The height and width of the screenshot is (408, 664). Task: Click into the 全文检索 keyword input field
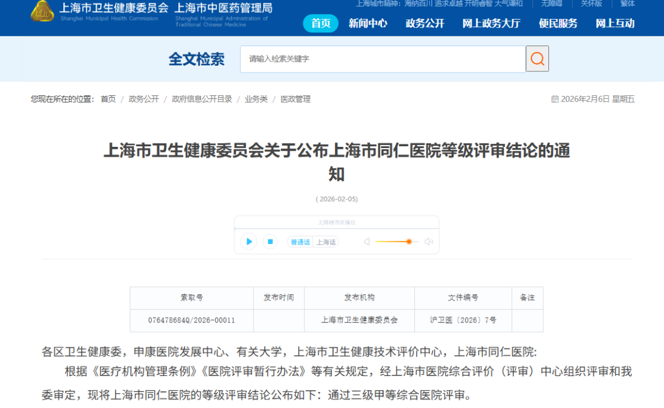pyautogui.click(x=383, y=59)
